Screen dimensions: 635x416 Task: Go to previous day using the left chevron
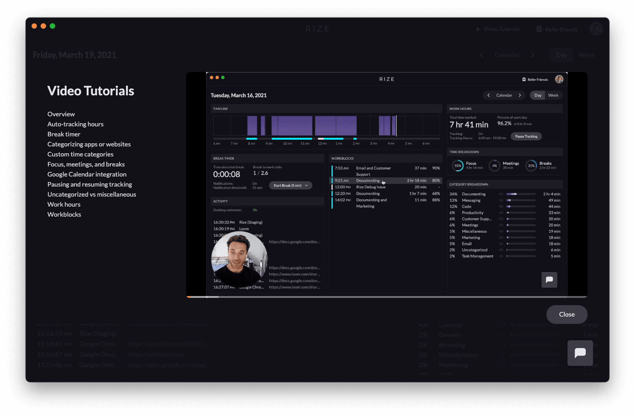click(x=482, y=54)
